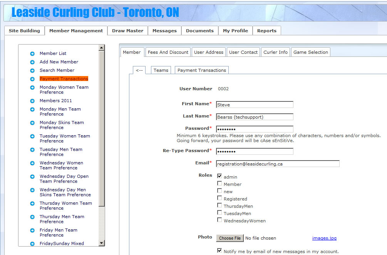Click the arrow icon beside Payment Transactions

[32, 79]
